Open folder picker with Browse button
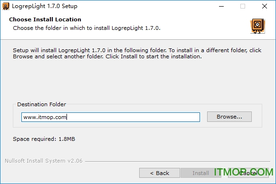276x184 pixels. [229, 117]
